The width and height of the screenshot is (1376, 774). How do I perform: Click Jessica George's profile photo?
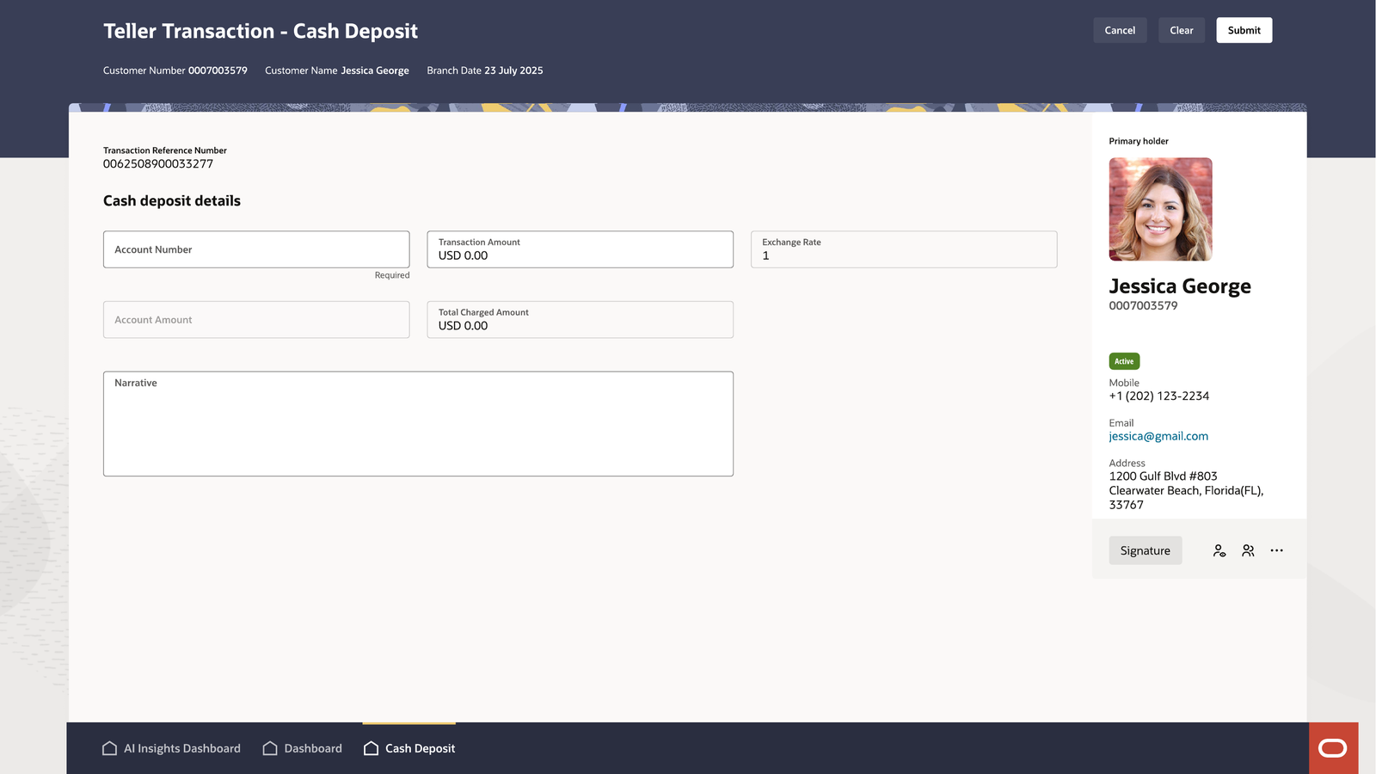[1160, 209]
